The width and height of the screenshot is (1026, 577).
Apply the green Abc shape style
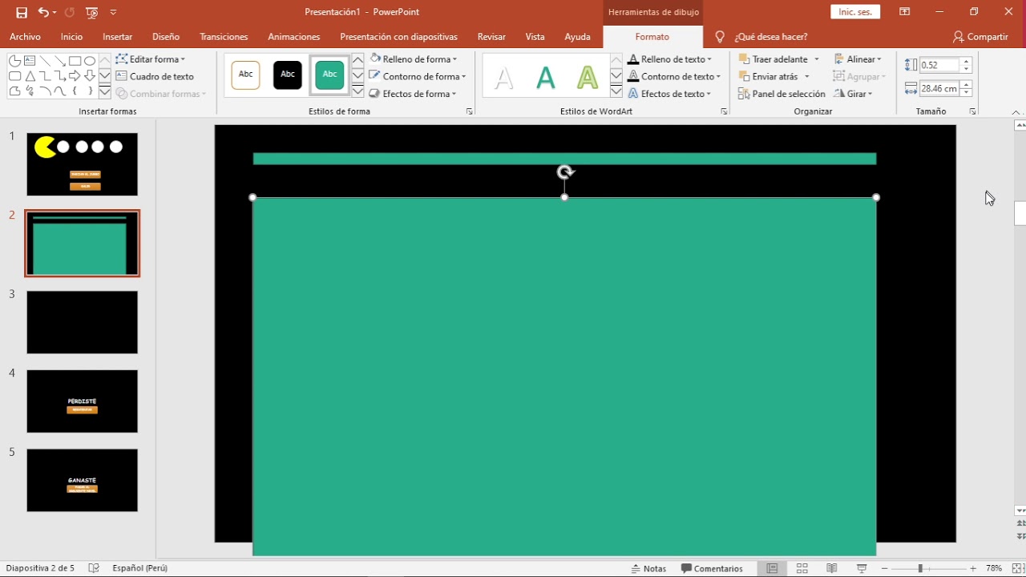(x=329, y=75)
